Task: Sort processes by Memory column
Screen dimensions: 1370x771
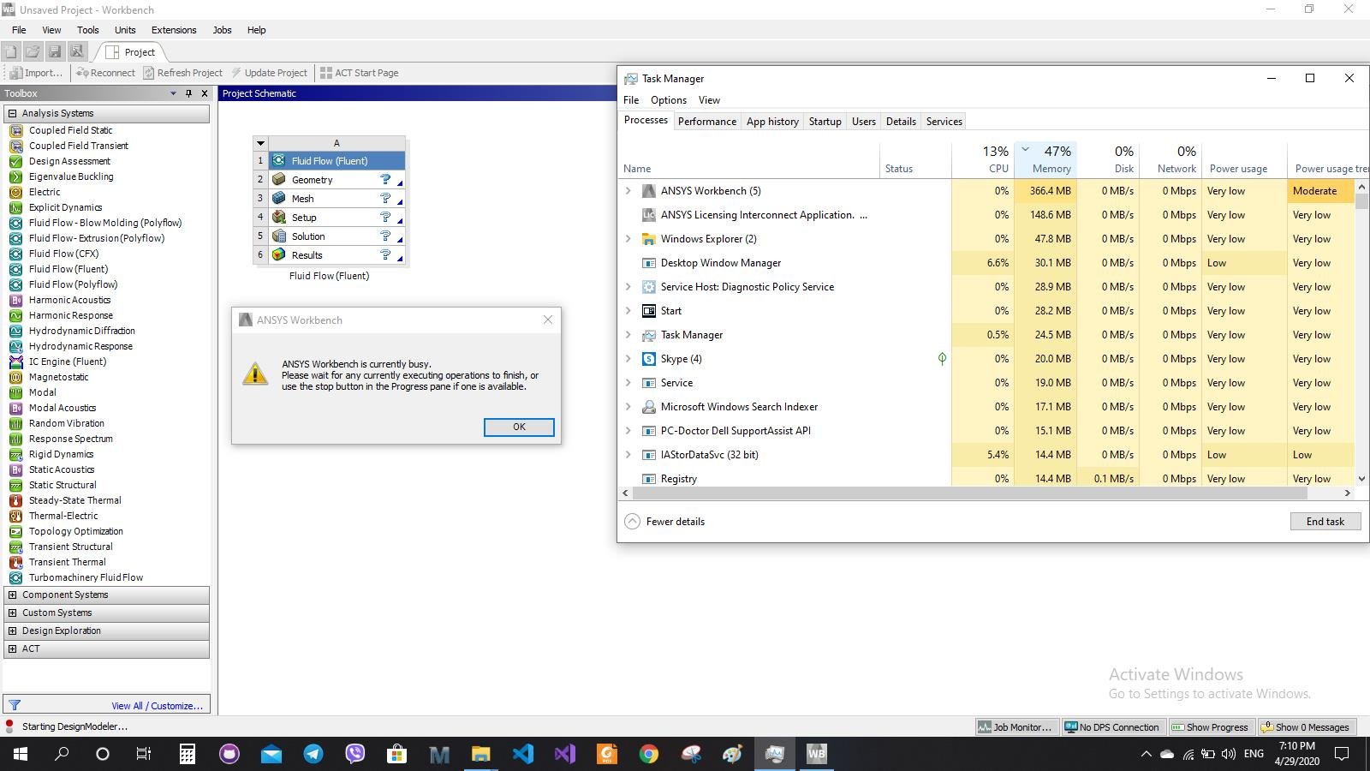Action: coord(1045,159)
